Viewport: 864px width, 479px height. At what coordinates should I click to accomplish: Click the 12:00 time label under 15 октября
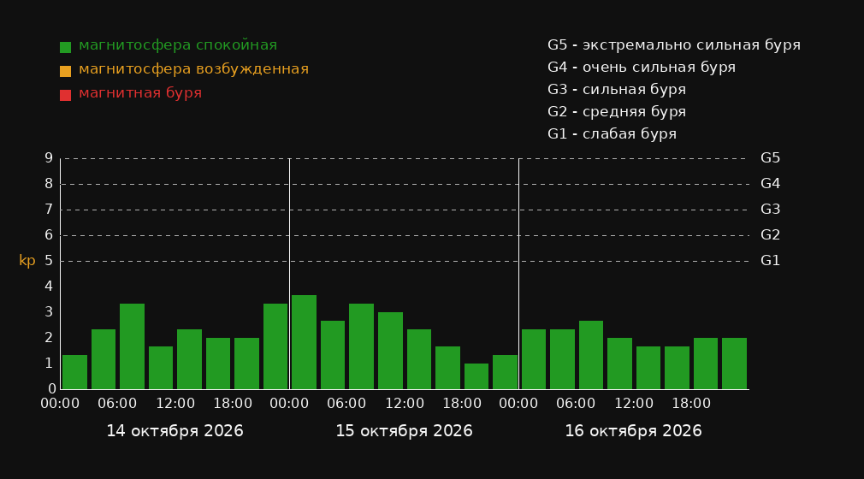pyautogui.click(x=405, y=404)
